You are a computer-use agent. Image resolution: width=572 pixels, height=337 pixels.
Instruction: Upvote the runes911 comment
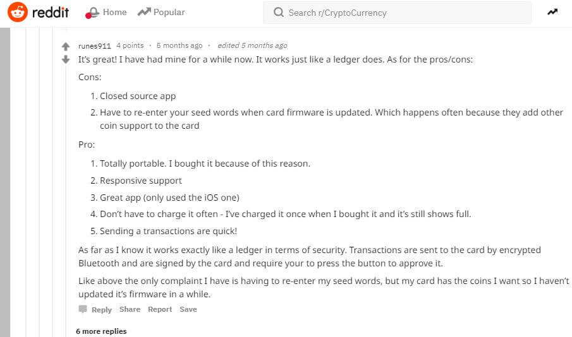click(x=65, y=47)
